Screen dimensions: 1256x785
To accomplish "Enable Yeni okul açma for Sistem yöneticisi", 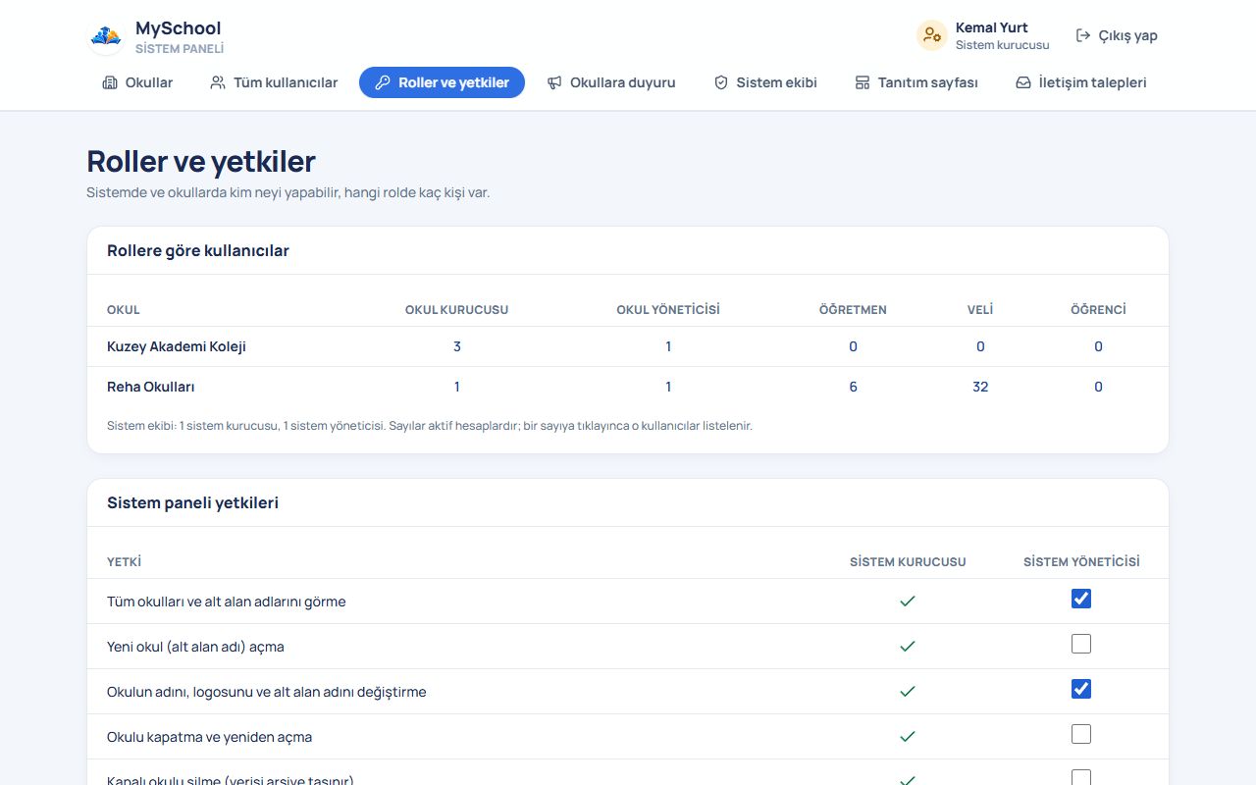I will pos(1081,644).
